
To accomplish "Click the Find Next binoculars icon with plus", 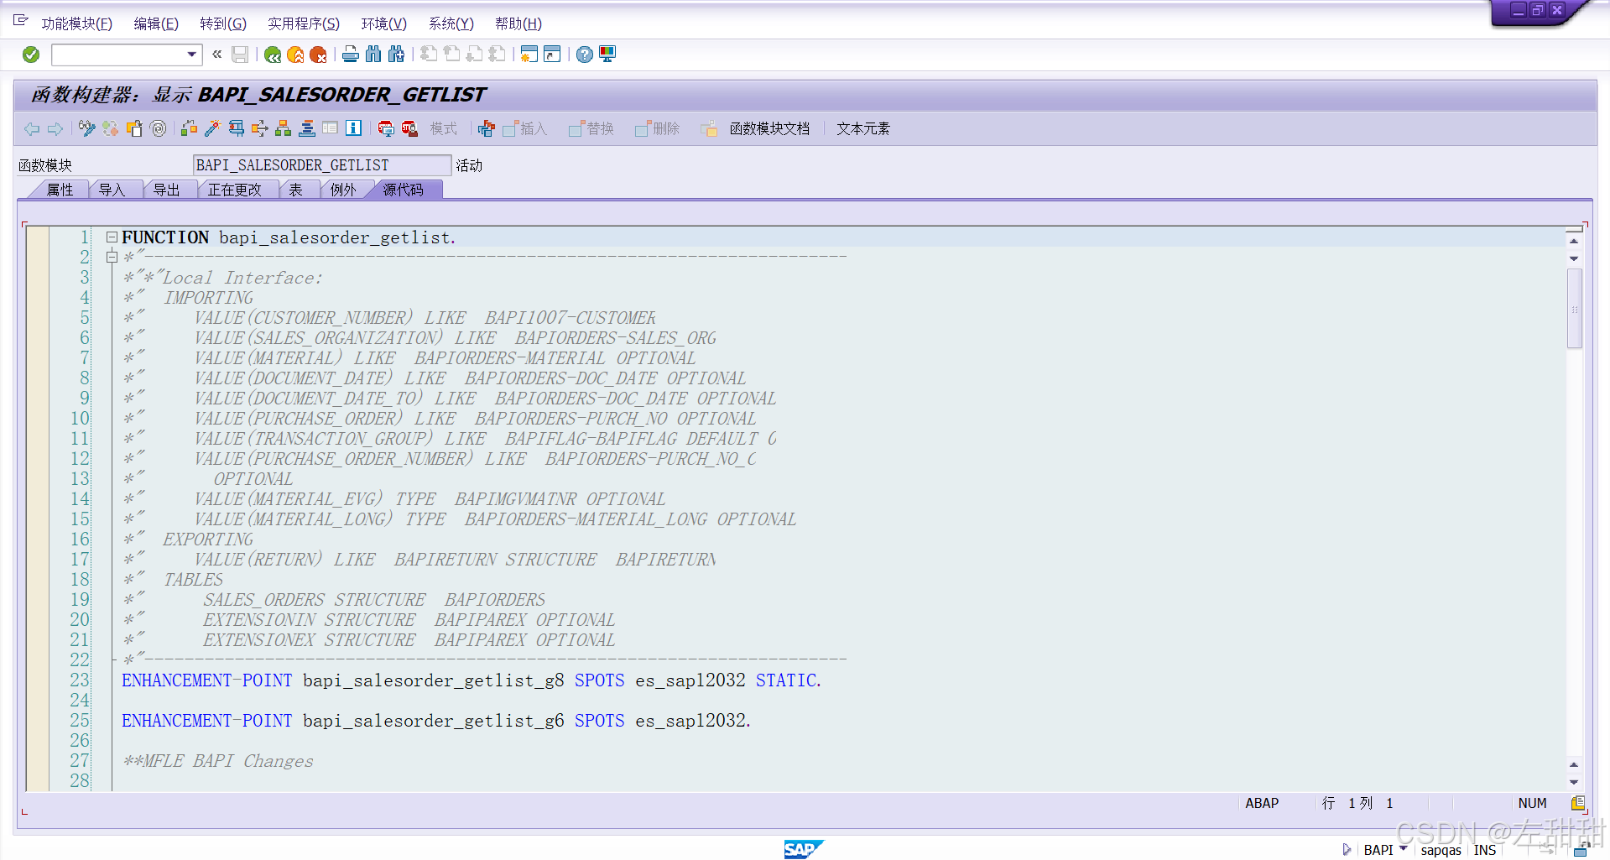I will [396, 55].
